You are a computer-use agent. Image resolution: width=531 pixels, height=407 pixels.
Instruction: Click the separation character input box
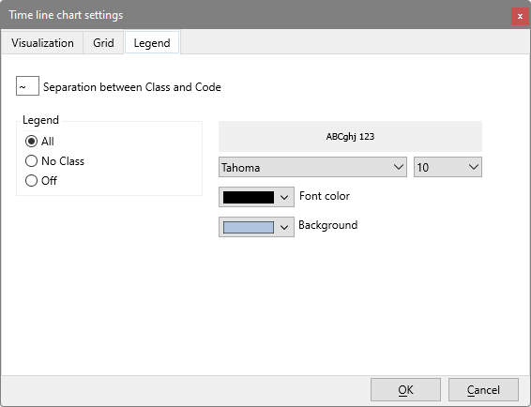(27, 86)
